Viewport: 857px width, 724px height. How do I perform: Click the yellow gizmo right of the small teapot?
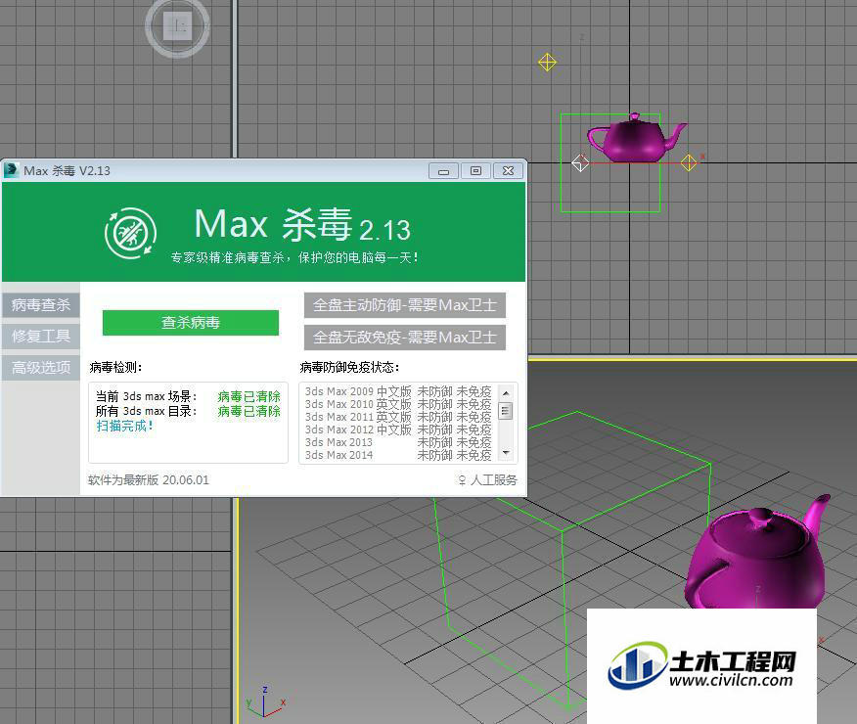point(689,162)
